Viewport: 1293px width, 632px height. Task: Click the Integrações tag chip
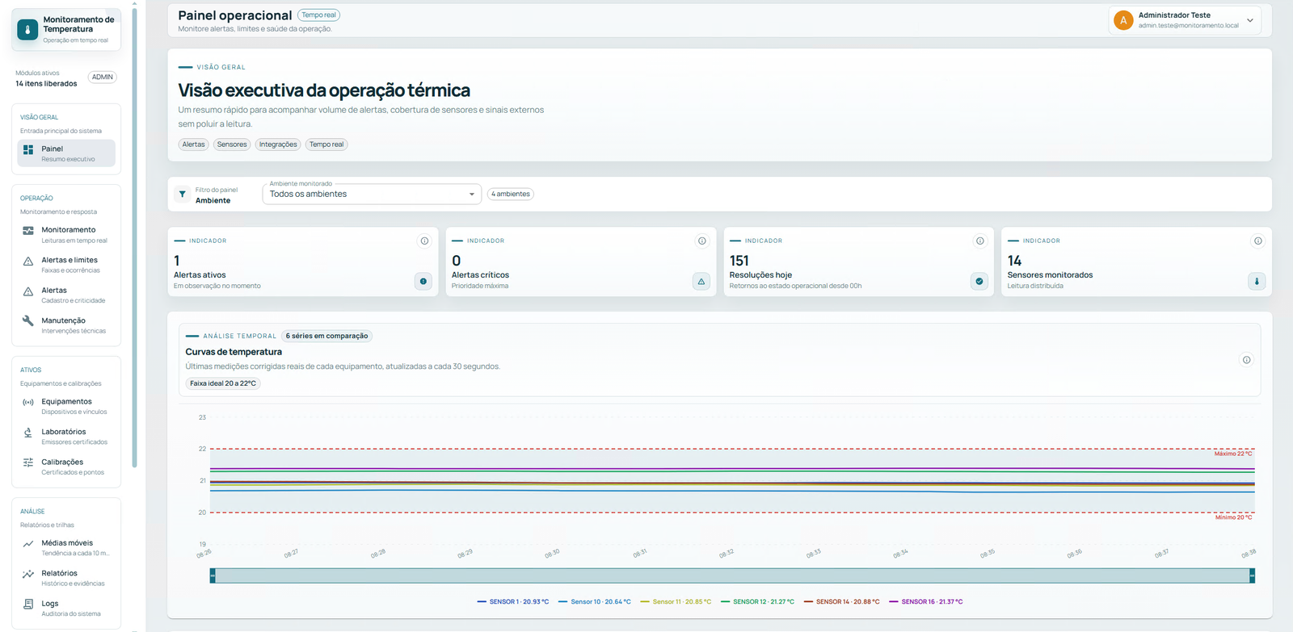(x=278, y=144)
